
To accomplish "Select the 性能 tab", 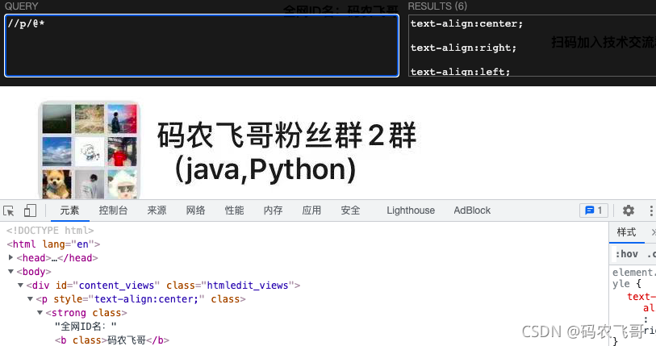I will pos(234,211).
